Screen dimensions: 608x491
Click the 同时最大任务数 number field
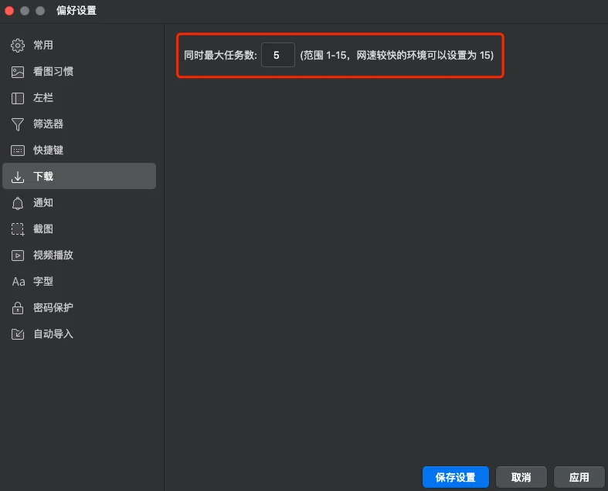pyautogui.click(x=277, y=56)
